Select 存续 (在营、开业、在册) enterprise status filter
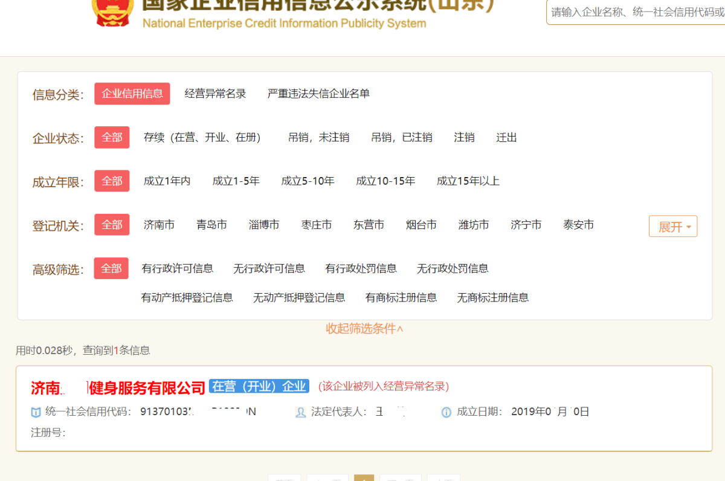This screenshot has height=481, width=725. tap(202, 138)
